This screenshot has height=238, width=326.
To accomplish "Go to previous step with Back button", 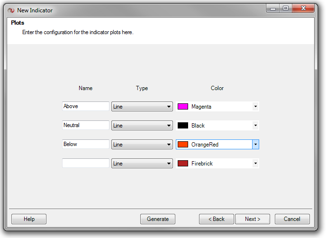I will pyautogui.click(x=217, y=219).
